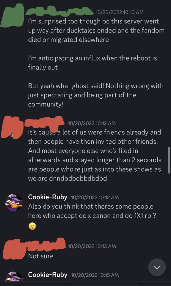This screenshot has height=286, width=171.
Task: Tap the red-redacted avatar at 10:12 AM
Action: (12, 127)
